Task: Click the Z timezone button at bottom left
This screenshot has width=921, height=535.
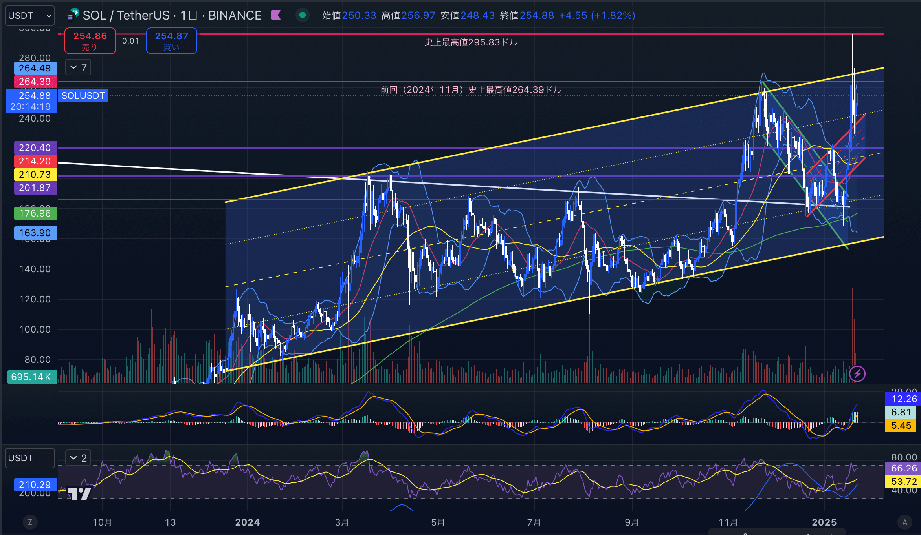Action: pyautogui.click(x=30, y=522)
